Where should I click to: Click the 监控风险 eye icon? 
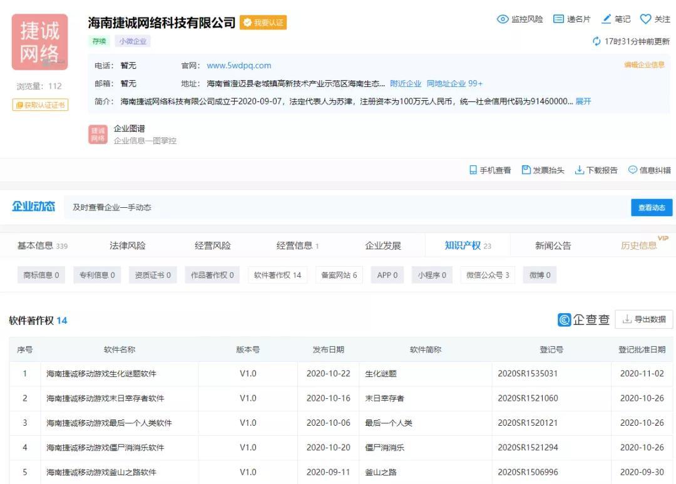[x=503, y=19]
